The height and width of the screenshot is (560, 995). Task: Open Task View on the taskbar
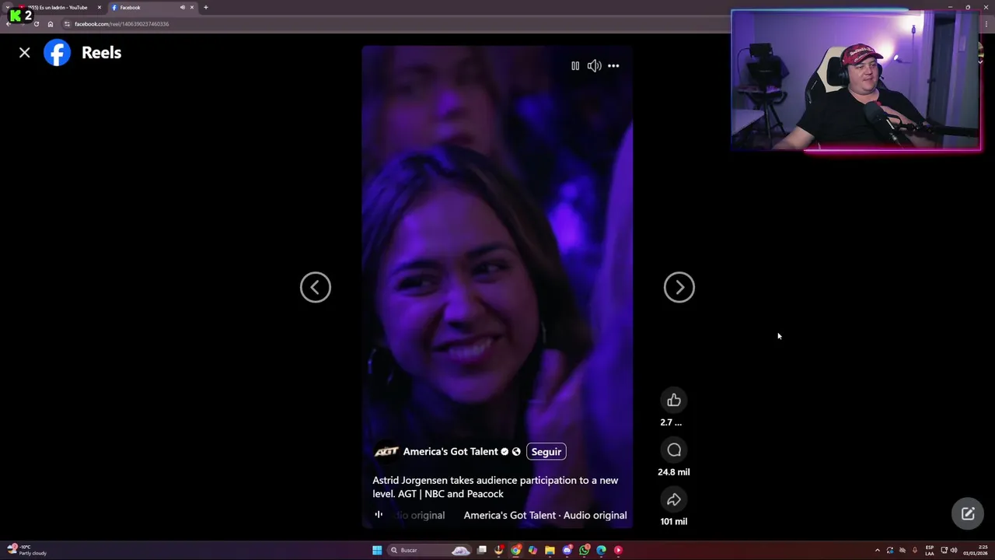(482, 550)
